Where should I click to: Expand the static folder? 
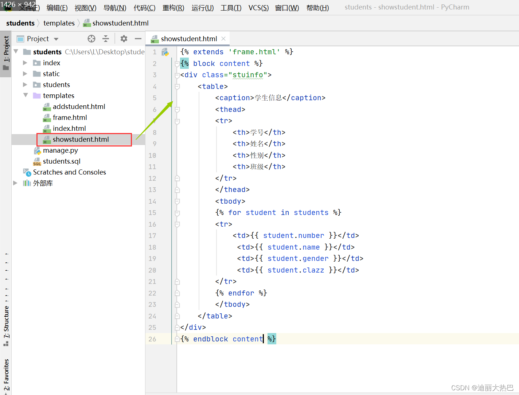25,74
